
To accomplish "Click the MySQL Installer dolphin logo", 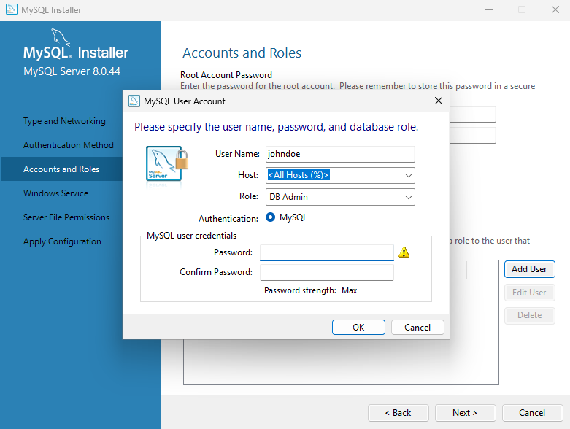I will (61, 38).
